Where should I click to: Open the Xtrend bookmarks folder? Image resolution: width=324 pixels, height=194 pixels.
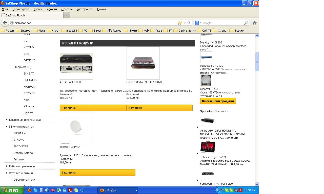click(220, 31)
